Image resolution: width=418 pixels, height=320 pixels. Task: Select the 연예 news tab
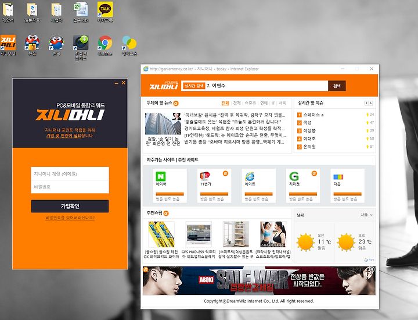click(264, 103)
